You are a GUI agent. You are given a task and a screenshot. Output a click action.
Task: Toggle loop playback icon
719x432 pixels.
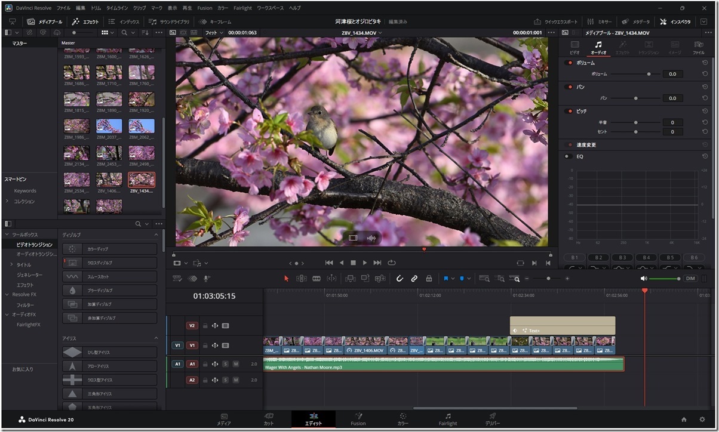392,263
